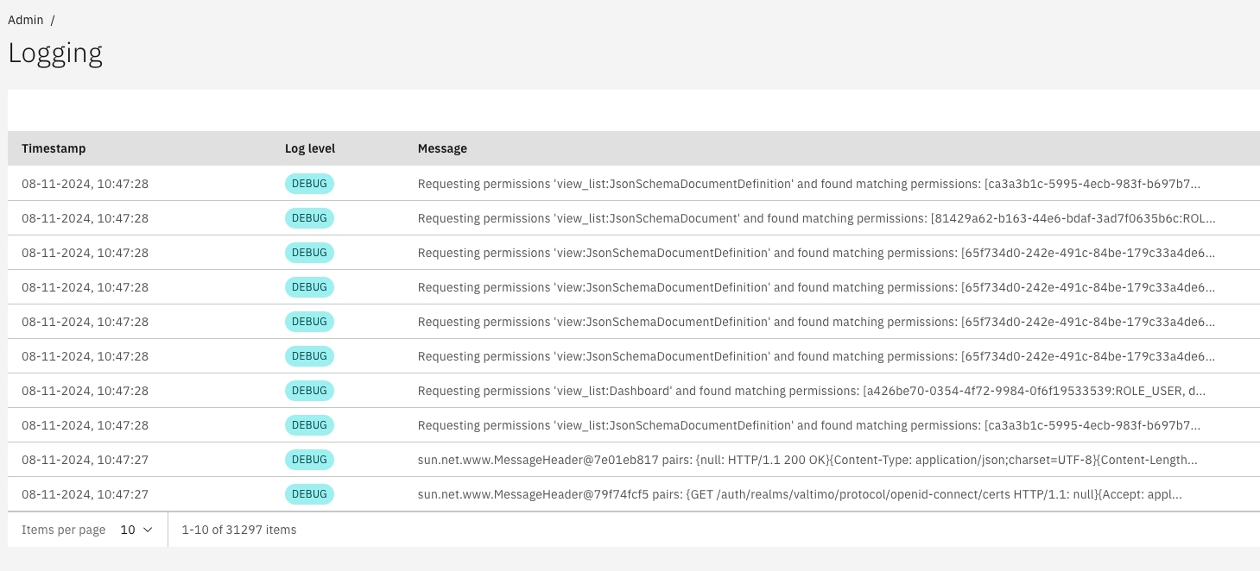Click the DEBUG badge in the first log row
This screenshot has width=1260, height=571.
[309, 184]
